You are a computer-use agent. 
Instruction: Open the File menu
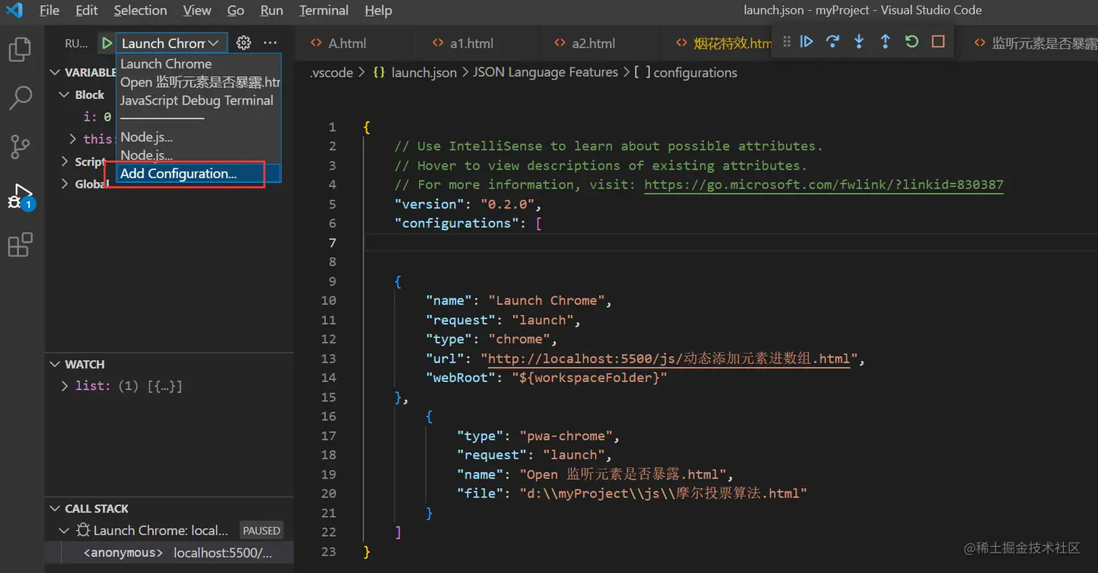pos(49,10)
